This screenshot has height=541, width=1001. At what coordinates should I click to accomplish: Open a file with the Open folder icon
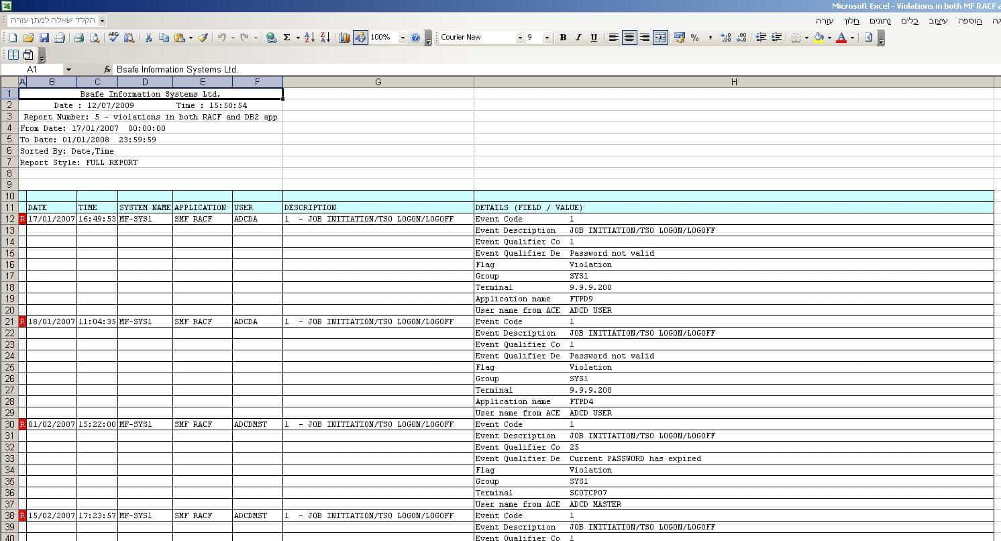coord(29,38)
